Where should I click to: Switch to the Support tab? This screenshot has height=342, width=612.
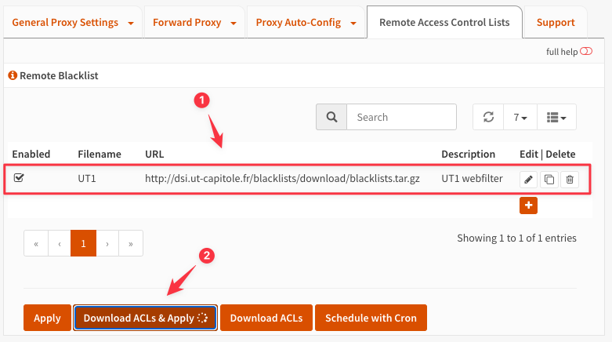(556, 23)
